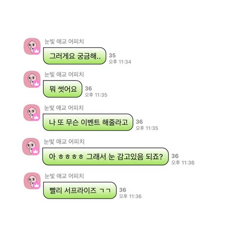Click the crown badge on the topmost avatar
This screenshot has height=231, width=231.
click(37, 51)
